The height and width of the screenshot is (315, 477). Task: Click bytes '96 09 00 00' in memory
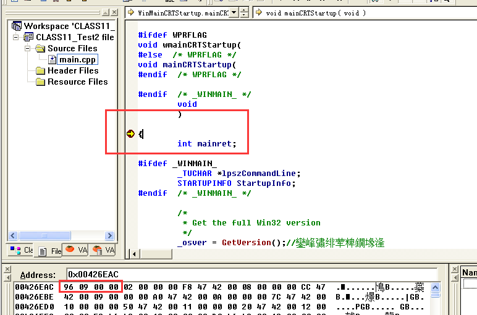91,287
